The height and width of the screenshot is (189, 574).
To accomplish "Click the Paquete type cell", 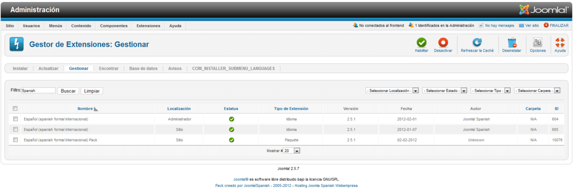I will coord(291,140).
